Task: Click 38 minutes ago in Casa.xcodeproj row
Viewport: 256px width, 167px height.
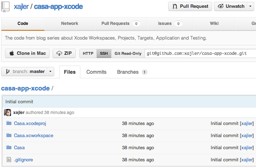Action: pyautogui.click(x=138, y=124)
